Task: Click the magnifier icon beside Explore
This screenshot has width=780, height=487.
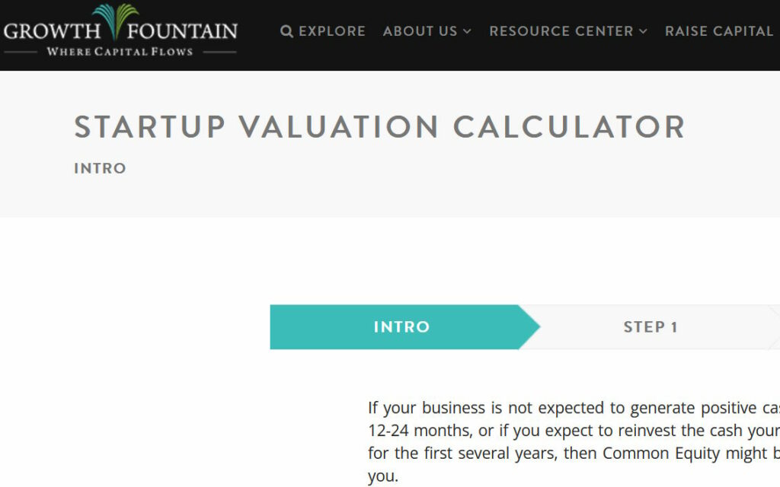Action: 286,31
